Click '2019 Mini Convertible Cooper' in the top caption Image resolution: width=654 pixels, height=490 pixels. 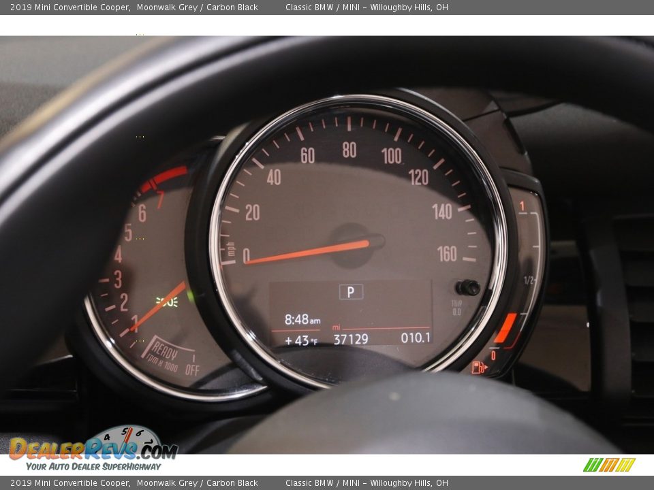pos(69,7)
